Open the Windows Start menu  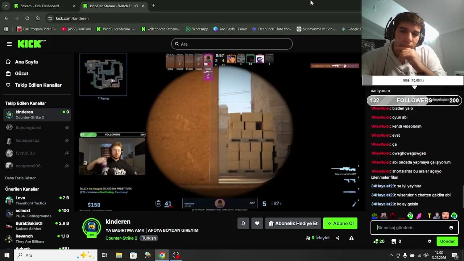7,255
